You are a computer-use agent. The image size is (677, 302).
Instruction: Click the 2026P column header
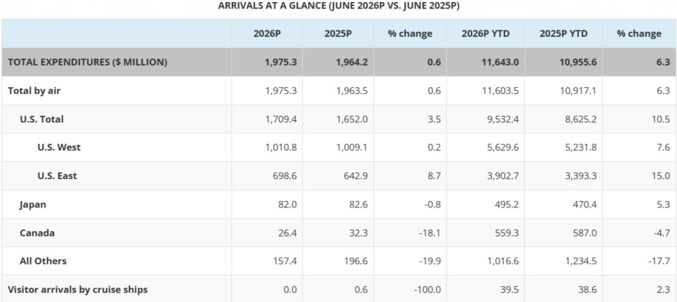[x=267, y=34]
